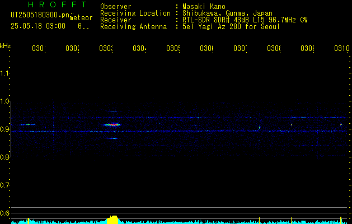Image resolution: width=352 pixels, height=224 pixels.
Task: Select the antenna text 5el Yagi Az 280 for Seoul
Action: point(231,27)
